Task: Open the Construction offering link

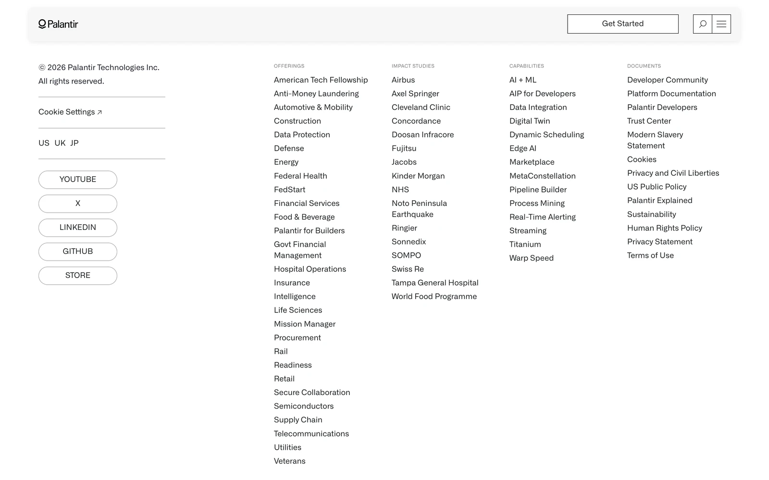Action: [x=298, y=121]
